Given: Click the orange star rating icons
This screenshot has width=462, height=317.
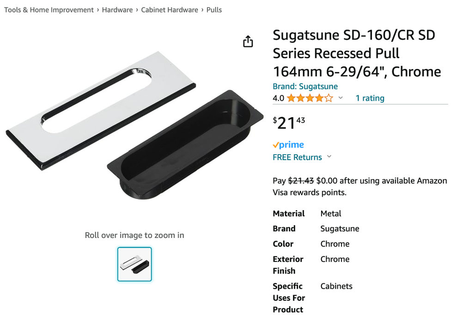Looking at the screenshot, I should (310, 98).
